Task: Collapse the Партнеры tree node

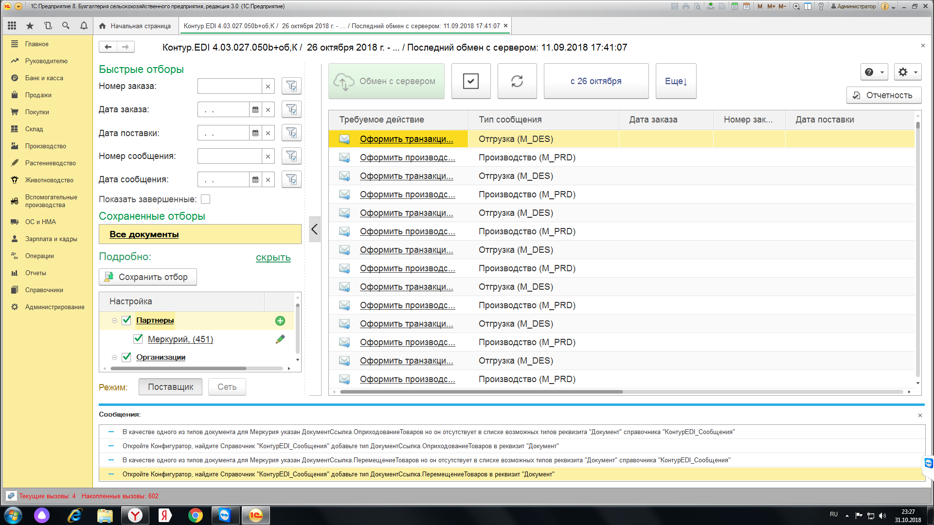Action: pyautogui.click(x=114, y=320)
